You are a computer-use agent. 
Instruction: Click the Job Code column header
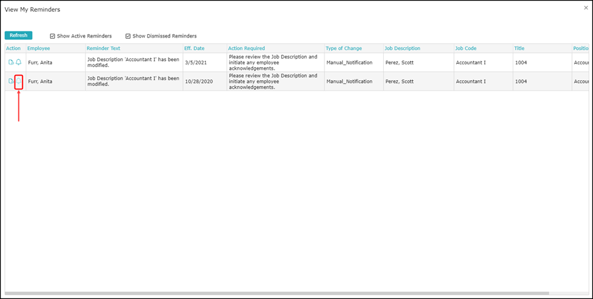click(466, 49)
